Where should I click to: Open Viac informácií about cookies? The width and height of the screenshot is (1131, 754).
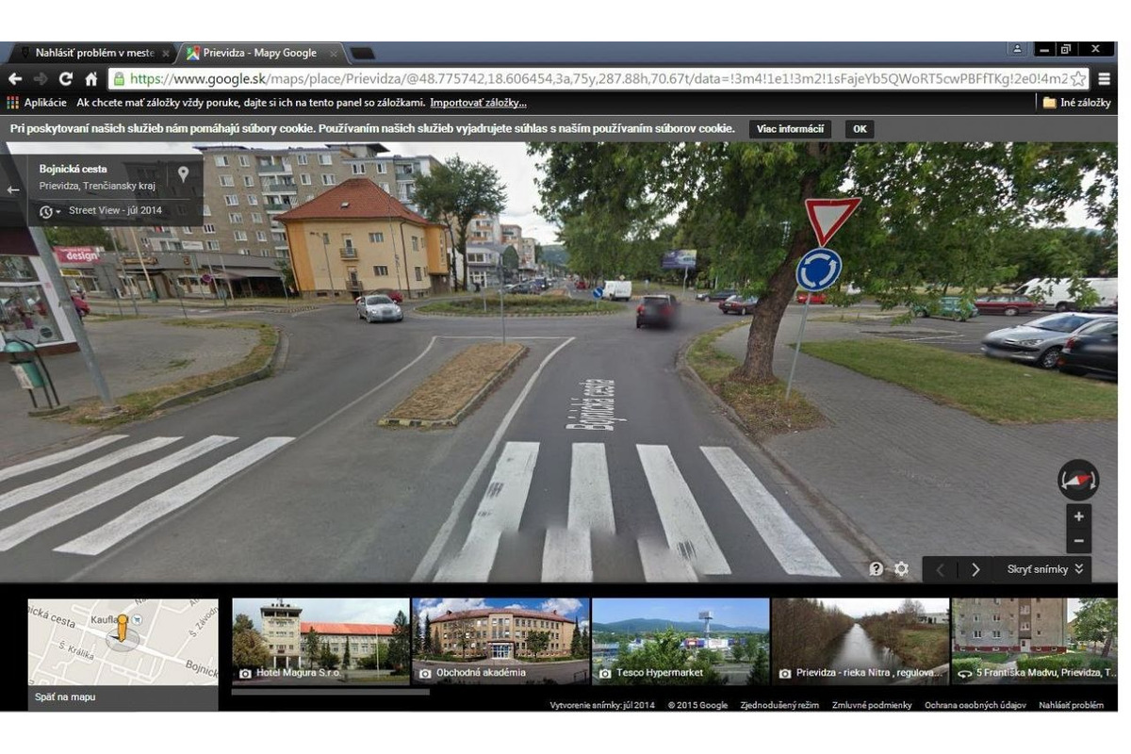point(789,128)
